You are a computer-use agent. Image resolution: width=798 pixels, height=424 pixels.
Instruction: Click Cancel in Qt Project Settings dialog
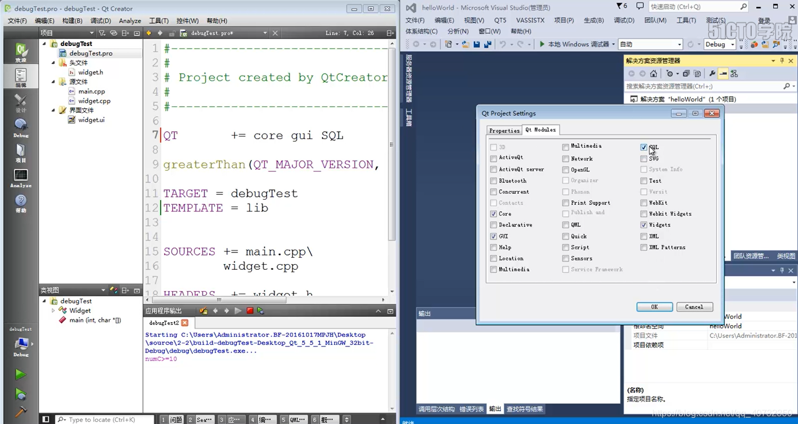tap(694, 307)
